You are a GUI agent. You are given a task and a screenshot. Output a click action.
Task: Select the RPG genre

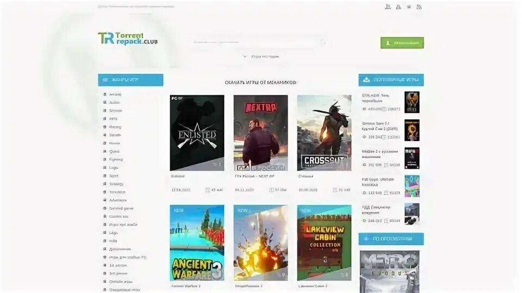pyautogui.click(x=113, y=119)
